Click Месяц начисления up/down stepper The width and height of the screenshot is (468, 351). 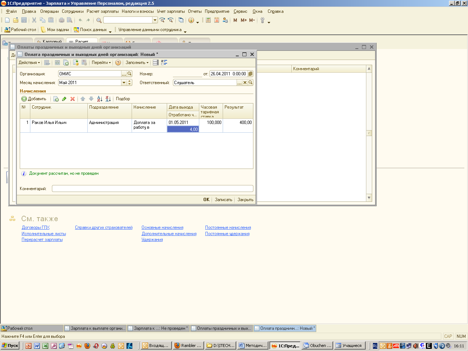129,83
